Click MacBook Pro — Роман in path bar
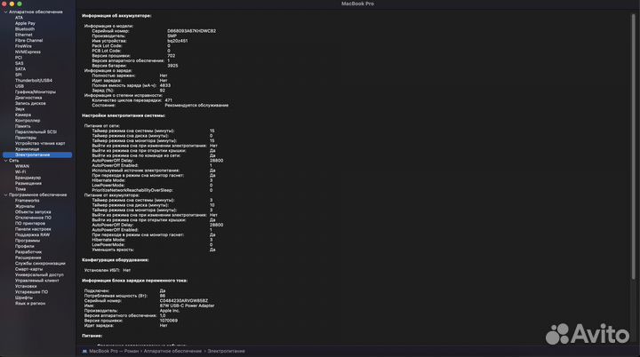Screen dimensions: 640x357 click(x=114, y=351)
